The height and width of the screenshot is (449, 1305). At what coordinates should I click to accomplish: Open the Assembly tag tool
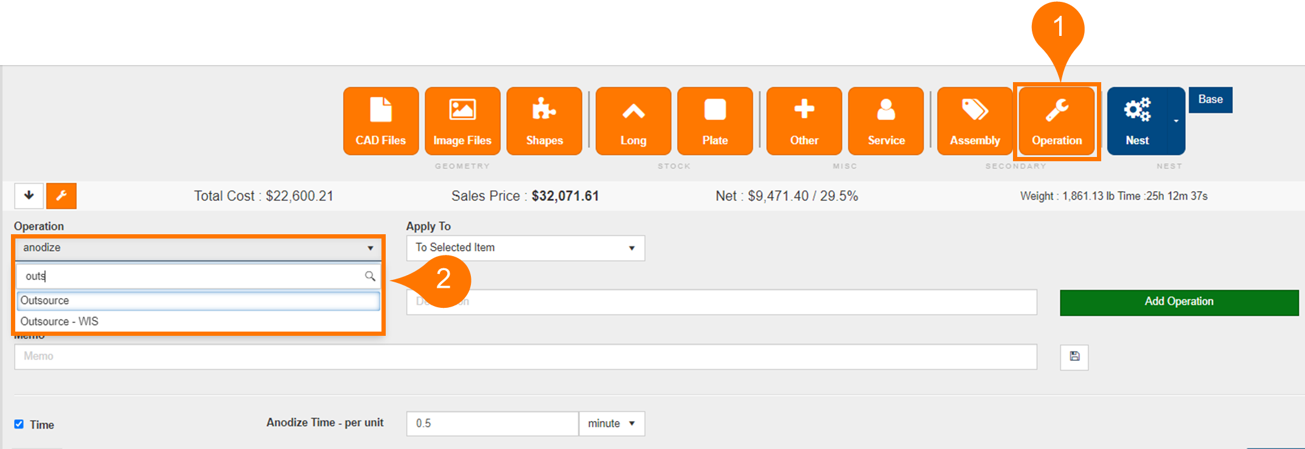coord(975,121)
